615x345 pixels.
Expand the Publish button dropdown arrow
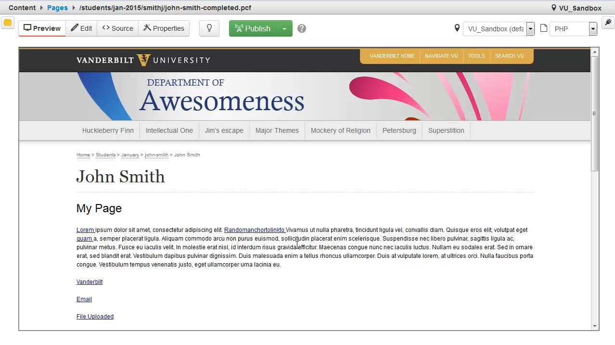pos(284,28)
